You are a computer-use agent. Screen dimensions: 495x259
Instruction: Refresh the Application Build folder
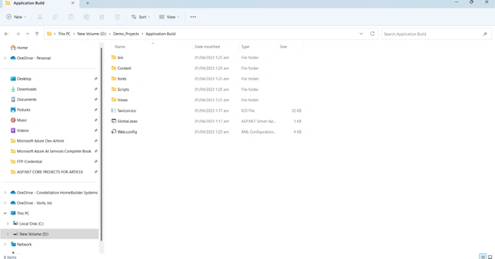click(372, 34)
